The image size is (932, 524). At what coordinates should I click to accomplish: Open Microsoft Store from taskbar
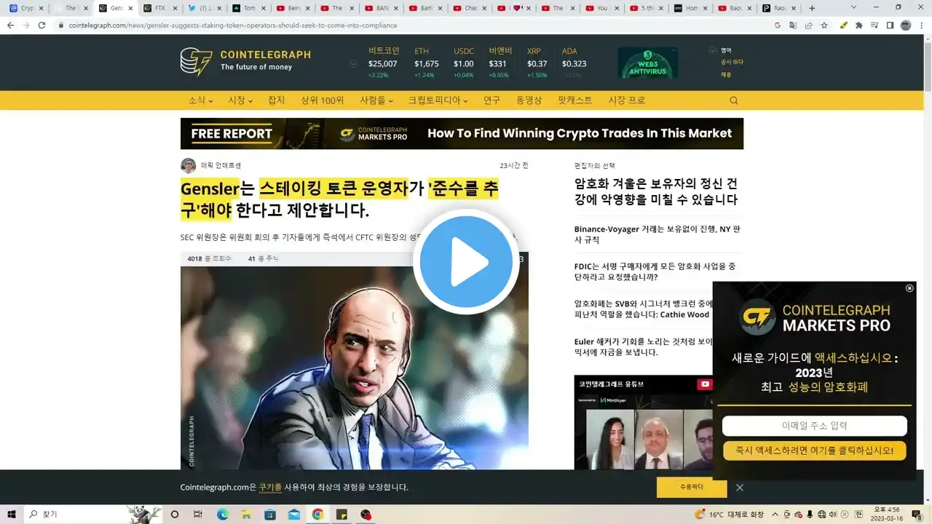click(x=270, y=514)
